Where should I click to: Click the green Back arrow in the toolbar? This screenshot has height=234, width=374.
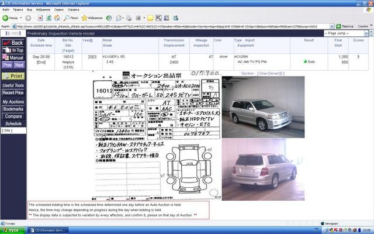pyautogui.click(x=5, y=18)
